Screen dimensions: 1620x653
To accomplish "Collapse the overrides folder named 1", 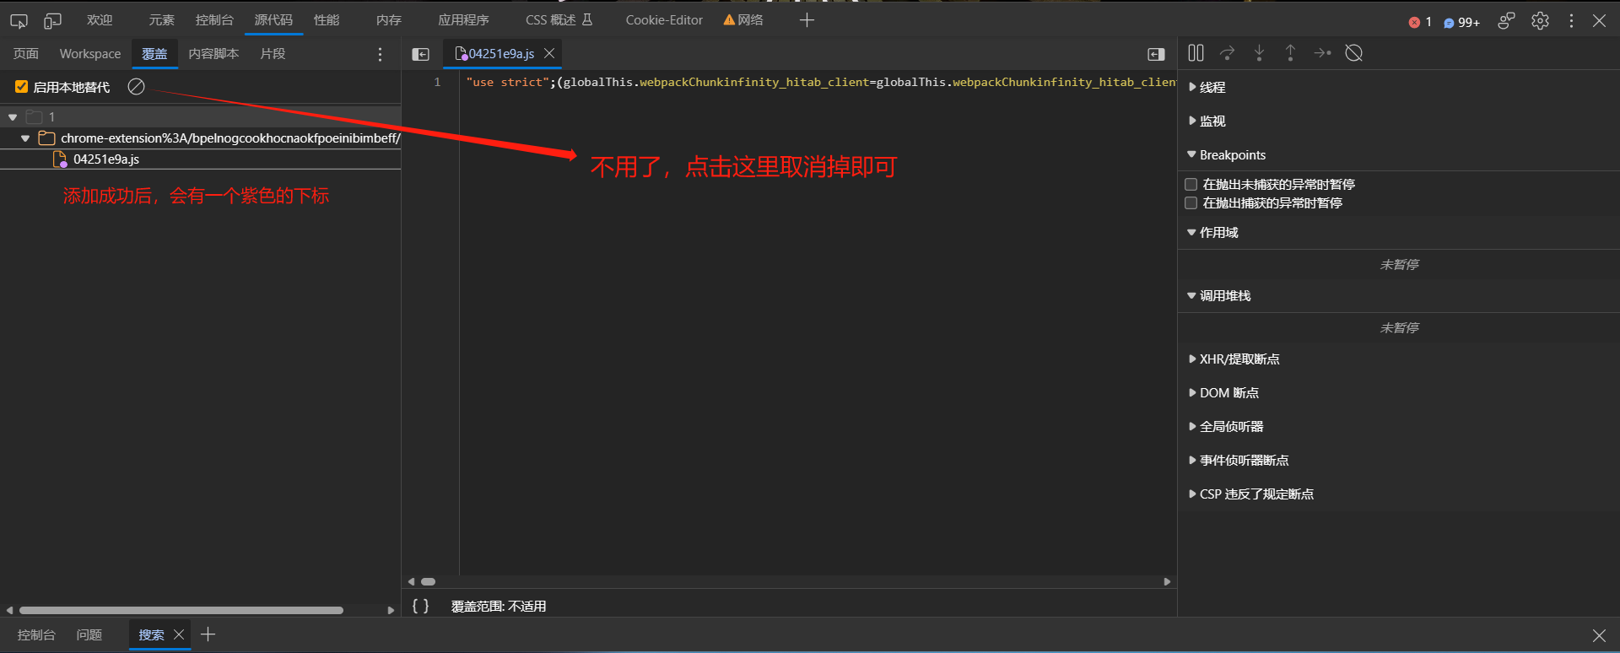I will (x=13, y=117).
